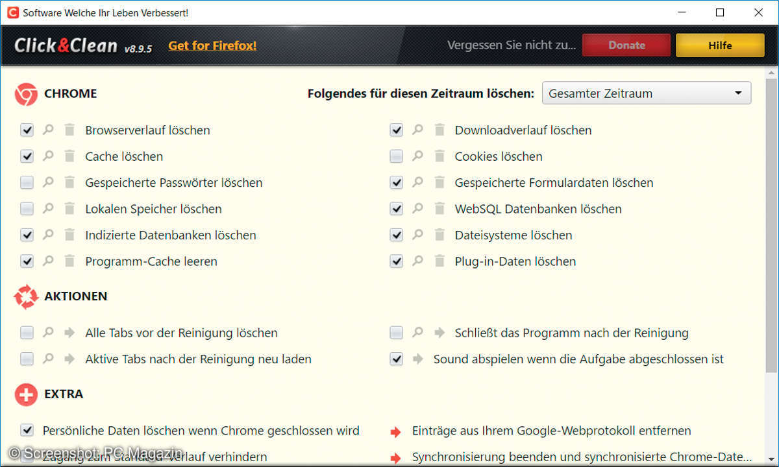Tick the Cookies löschen checkbox

pyautogui.click(x=397, y=156)
